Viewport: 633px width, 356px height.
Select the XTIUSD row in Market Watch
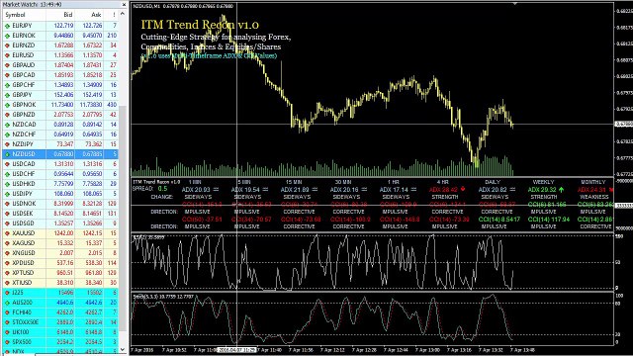pyautogui.click(x=60, y=283)
